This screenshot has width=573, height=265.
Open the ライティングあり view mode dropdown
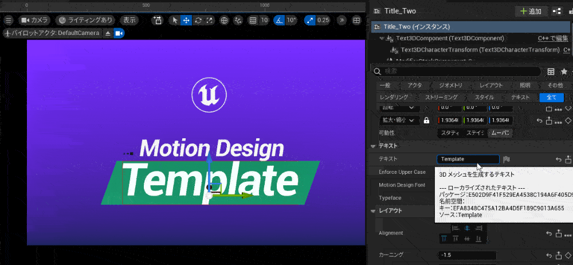87,20
